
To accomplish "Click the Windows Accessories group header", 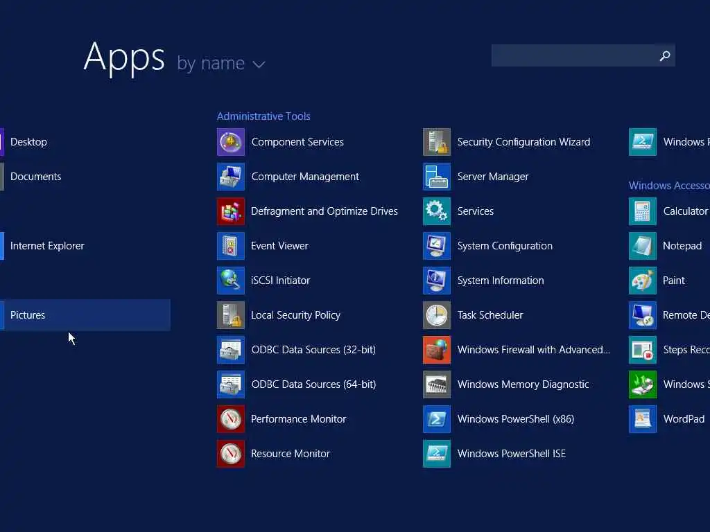I will [669, 186].
